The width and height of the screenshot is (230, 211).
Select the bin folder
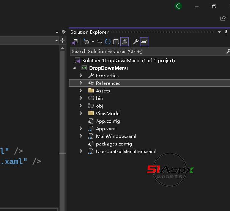coord(99,98)
